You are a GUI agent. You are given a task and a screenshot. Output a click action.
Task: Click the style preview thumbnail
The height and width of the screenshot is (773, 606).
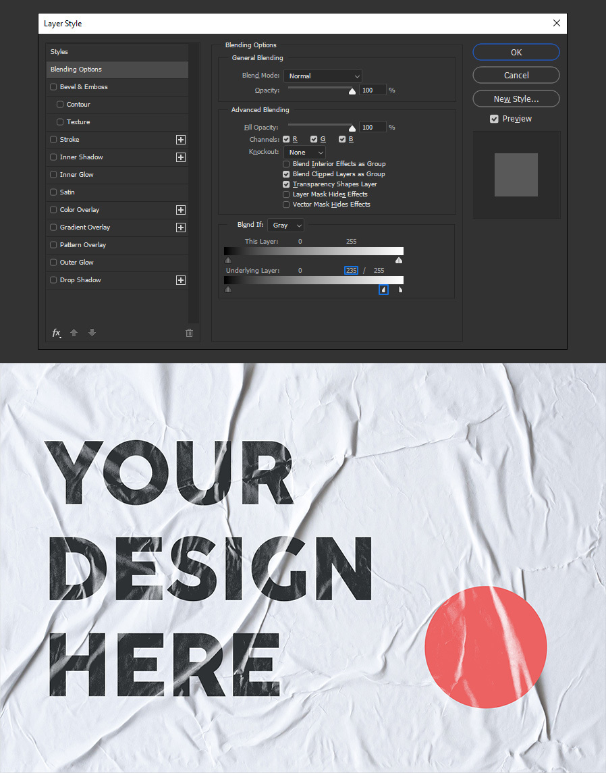(x=516, y=175)
